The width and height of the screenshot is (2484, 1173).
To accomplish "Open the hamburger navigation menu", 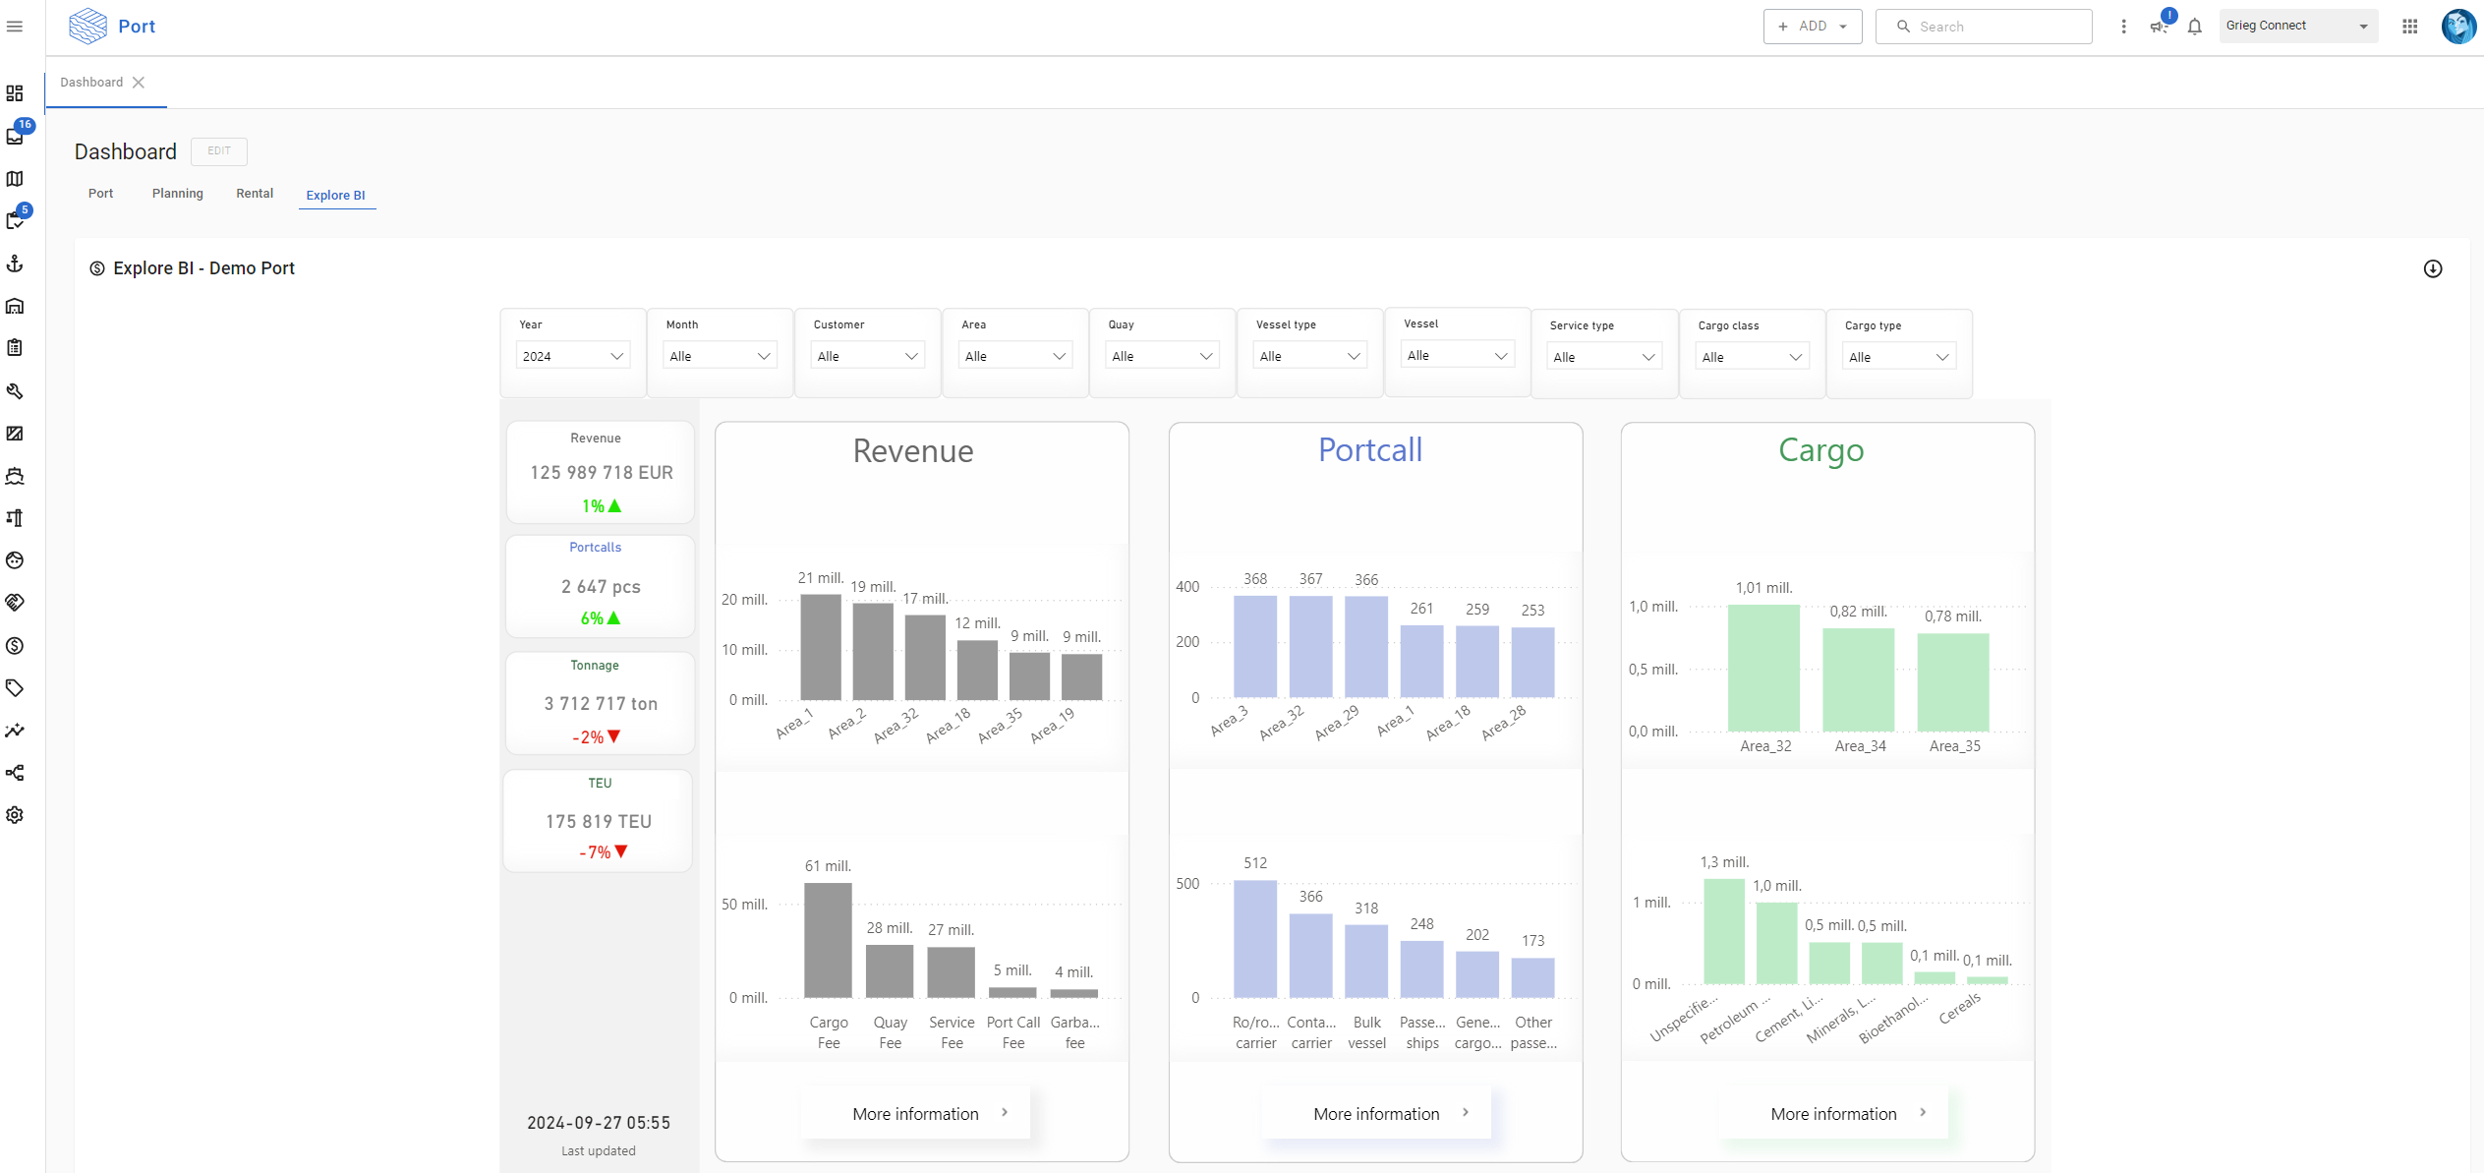I will pos(15,27).
